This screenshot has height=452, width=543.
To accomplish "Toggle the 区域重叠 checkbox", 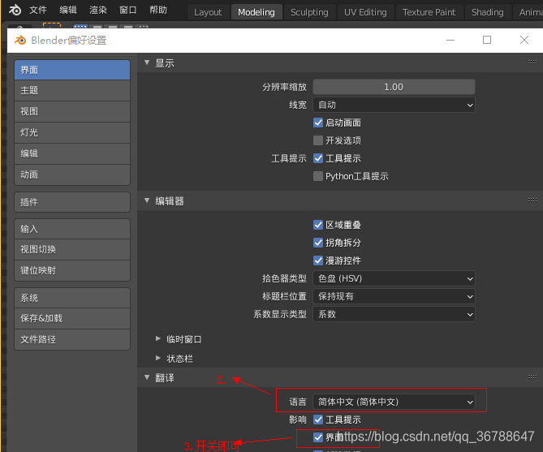I will click(318, 225).
